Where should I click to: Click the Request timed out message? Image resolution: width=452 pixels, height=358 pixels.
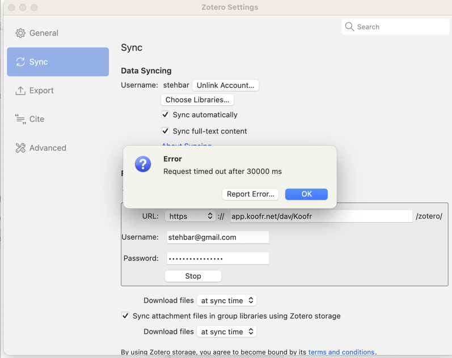tap(222, 172)
